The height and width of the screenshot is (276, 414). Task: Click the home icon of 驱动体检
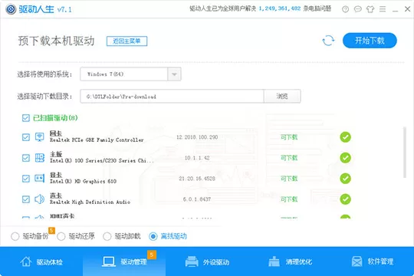pyautogui.click(x=26, y=261)
